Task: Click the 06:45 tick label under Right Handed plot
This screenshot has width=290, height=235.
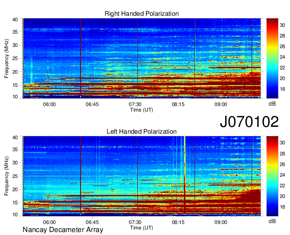Action: tap(92, 104)
